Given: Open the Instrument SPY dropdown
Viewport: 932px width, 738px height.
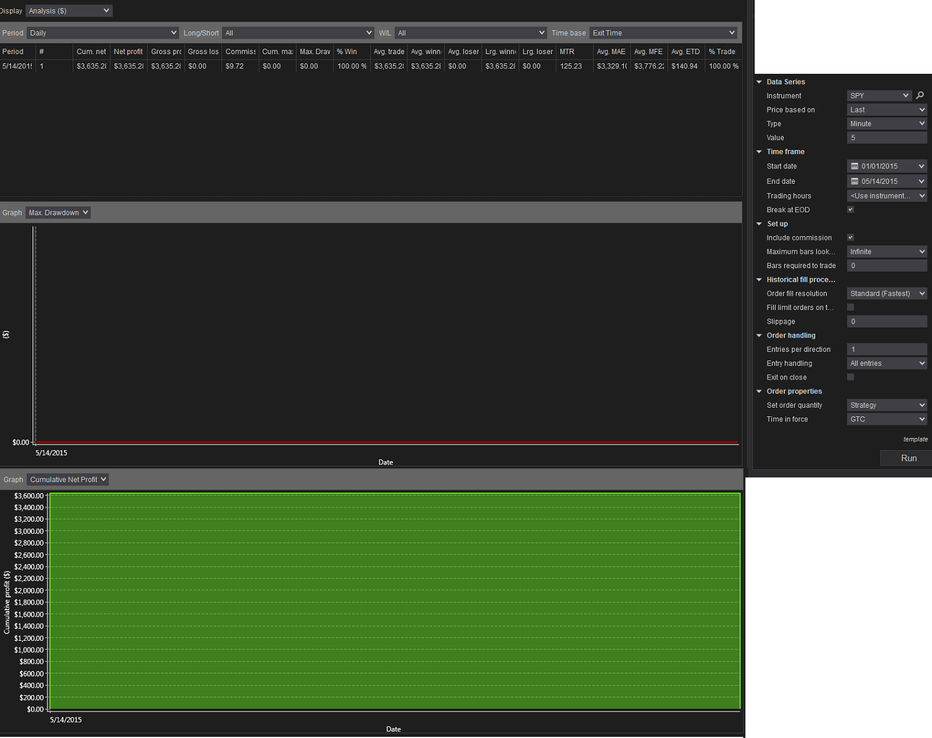Looking at the screenshot, I should [x=879, y=95].
